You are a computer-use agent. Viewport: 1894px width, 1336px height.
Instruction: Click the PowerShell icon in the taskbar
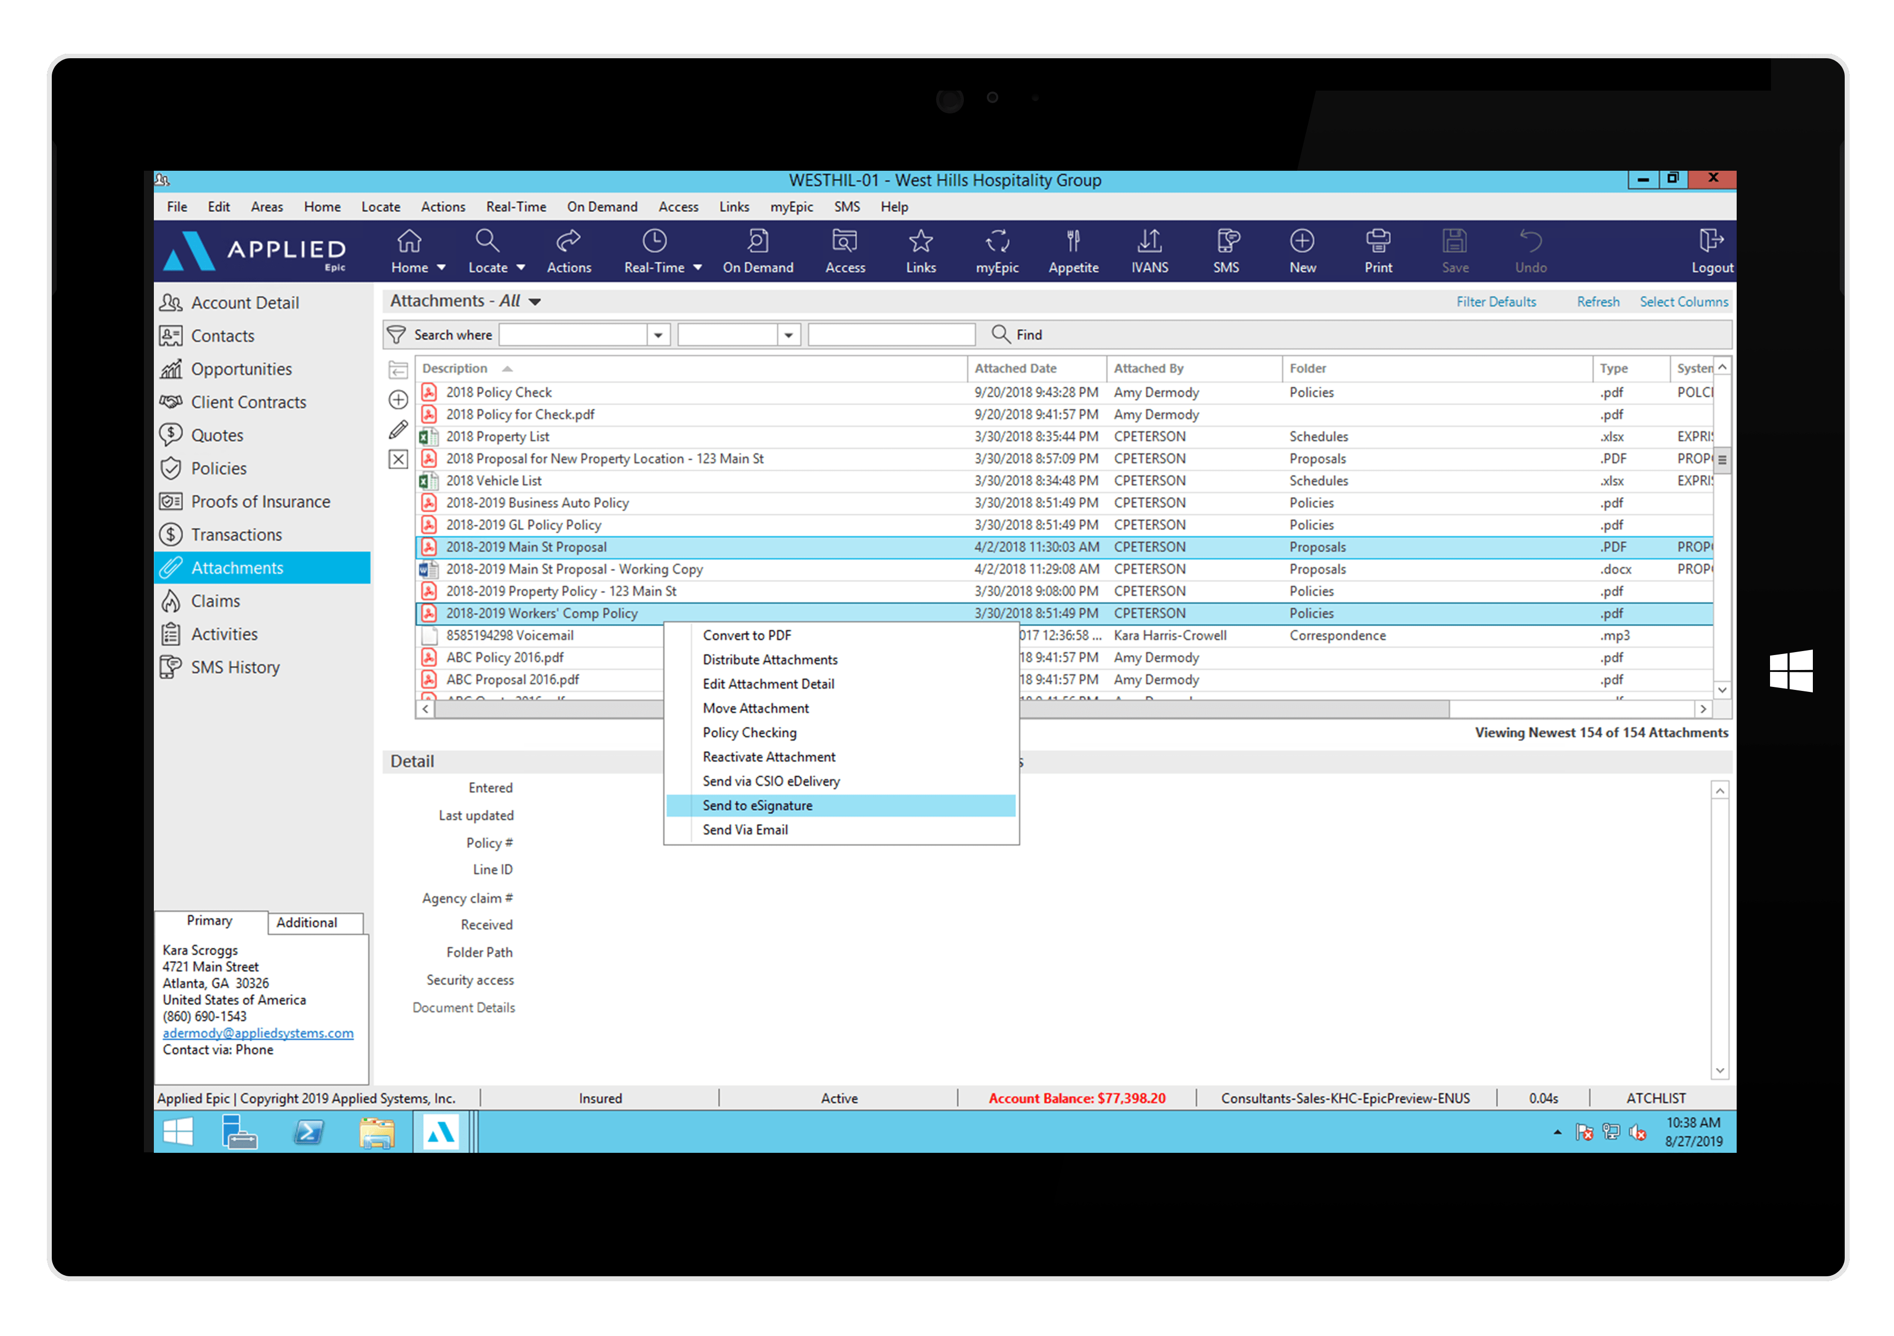pyautogui.click(x=309, y=1132)
